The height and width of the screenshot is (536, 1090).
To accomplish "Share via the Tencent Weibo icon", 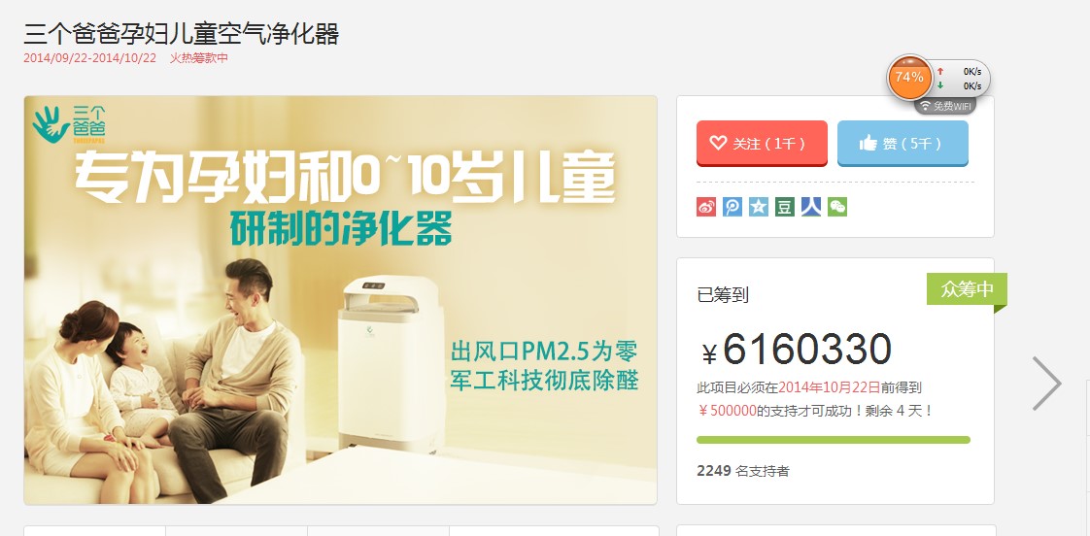I will pyautogui.click(x=732, y=207).
